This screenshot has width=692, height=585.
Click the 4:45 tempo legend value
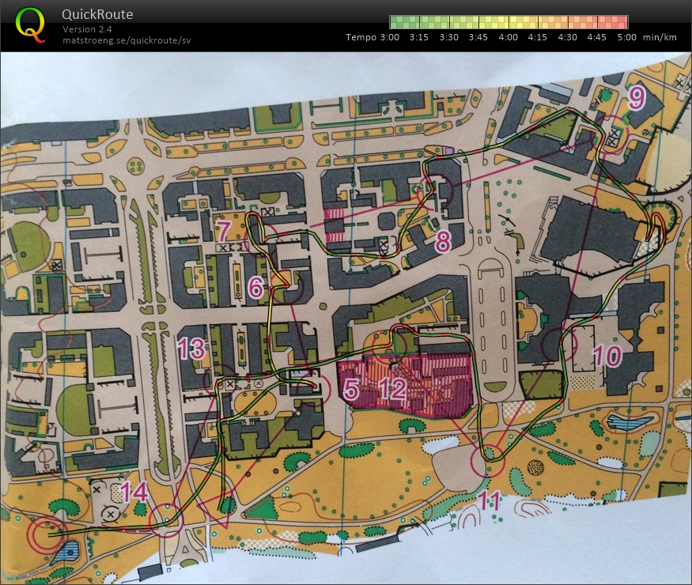click(x=596, y=37)
